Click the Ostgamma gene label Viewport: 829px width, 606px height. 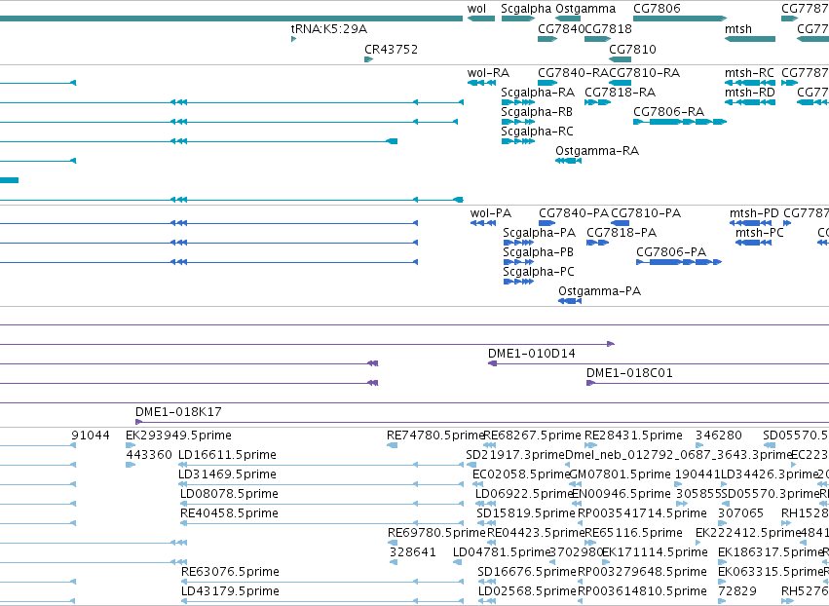[585, 9]
